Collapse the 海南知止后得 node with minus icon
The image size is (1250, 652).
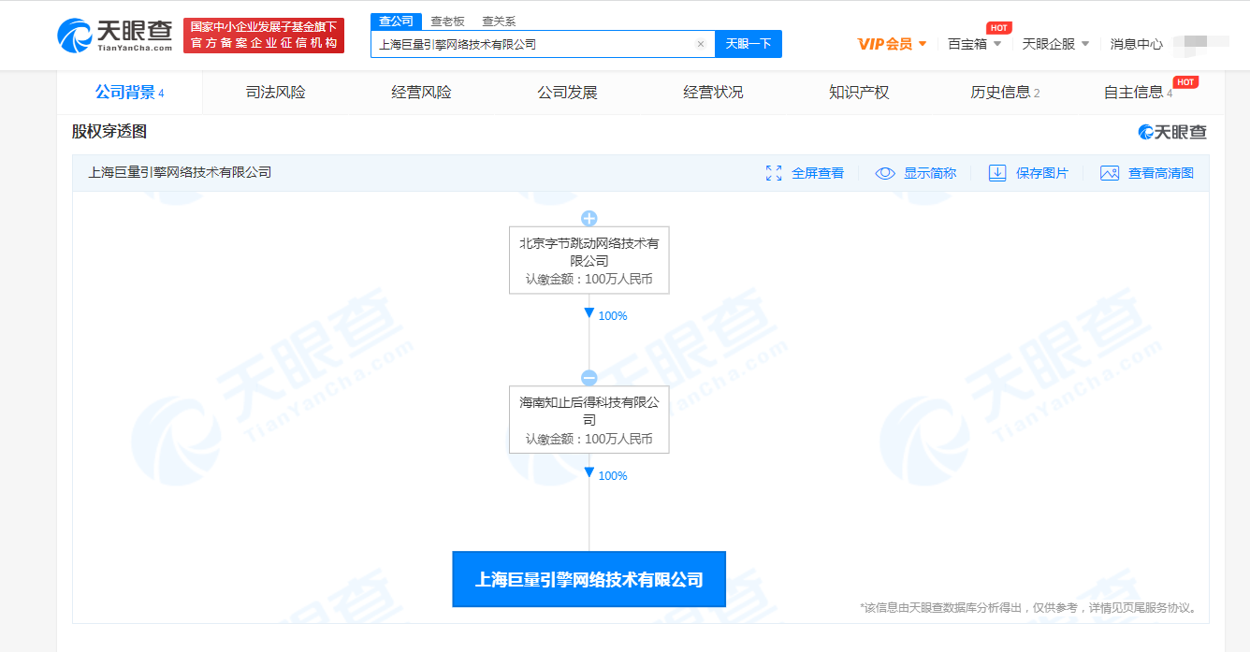[589, 378]
